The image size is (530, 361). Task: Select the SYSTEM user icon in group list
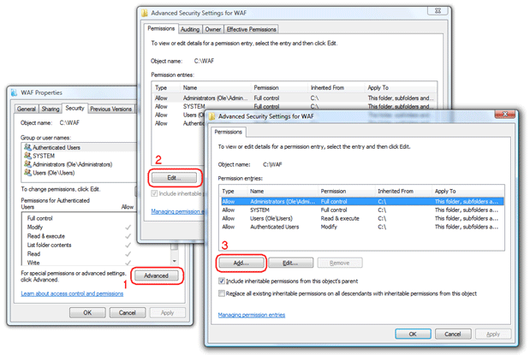25,156
